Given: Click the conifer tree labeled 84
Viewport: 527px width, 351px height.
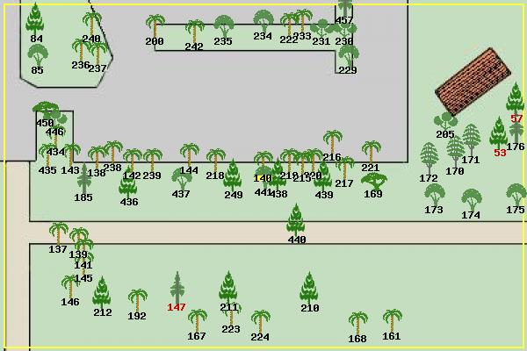Looking at the screenshot, I should (35, 19).
